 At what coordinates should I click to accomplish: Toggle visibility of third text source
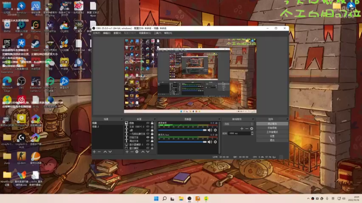[x=148, y=130]
